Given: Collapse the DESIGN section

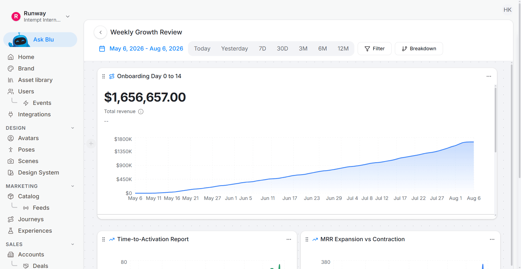Looking at the screenshot, I should 73,128.
